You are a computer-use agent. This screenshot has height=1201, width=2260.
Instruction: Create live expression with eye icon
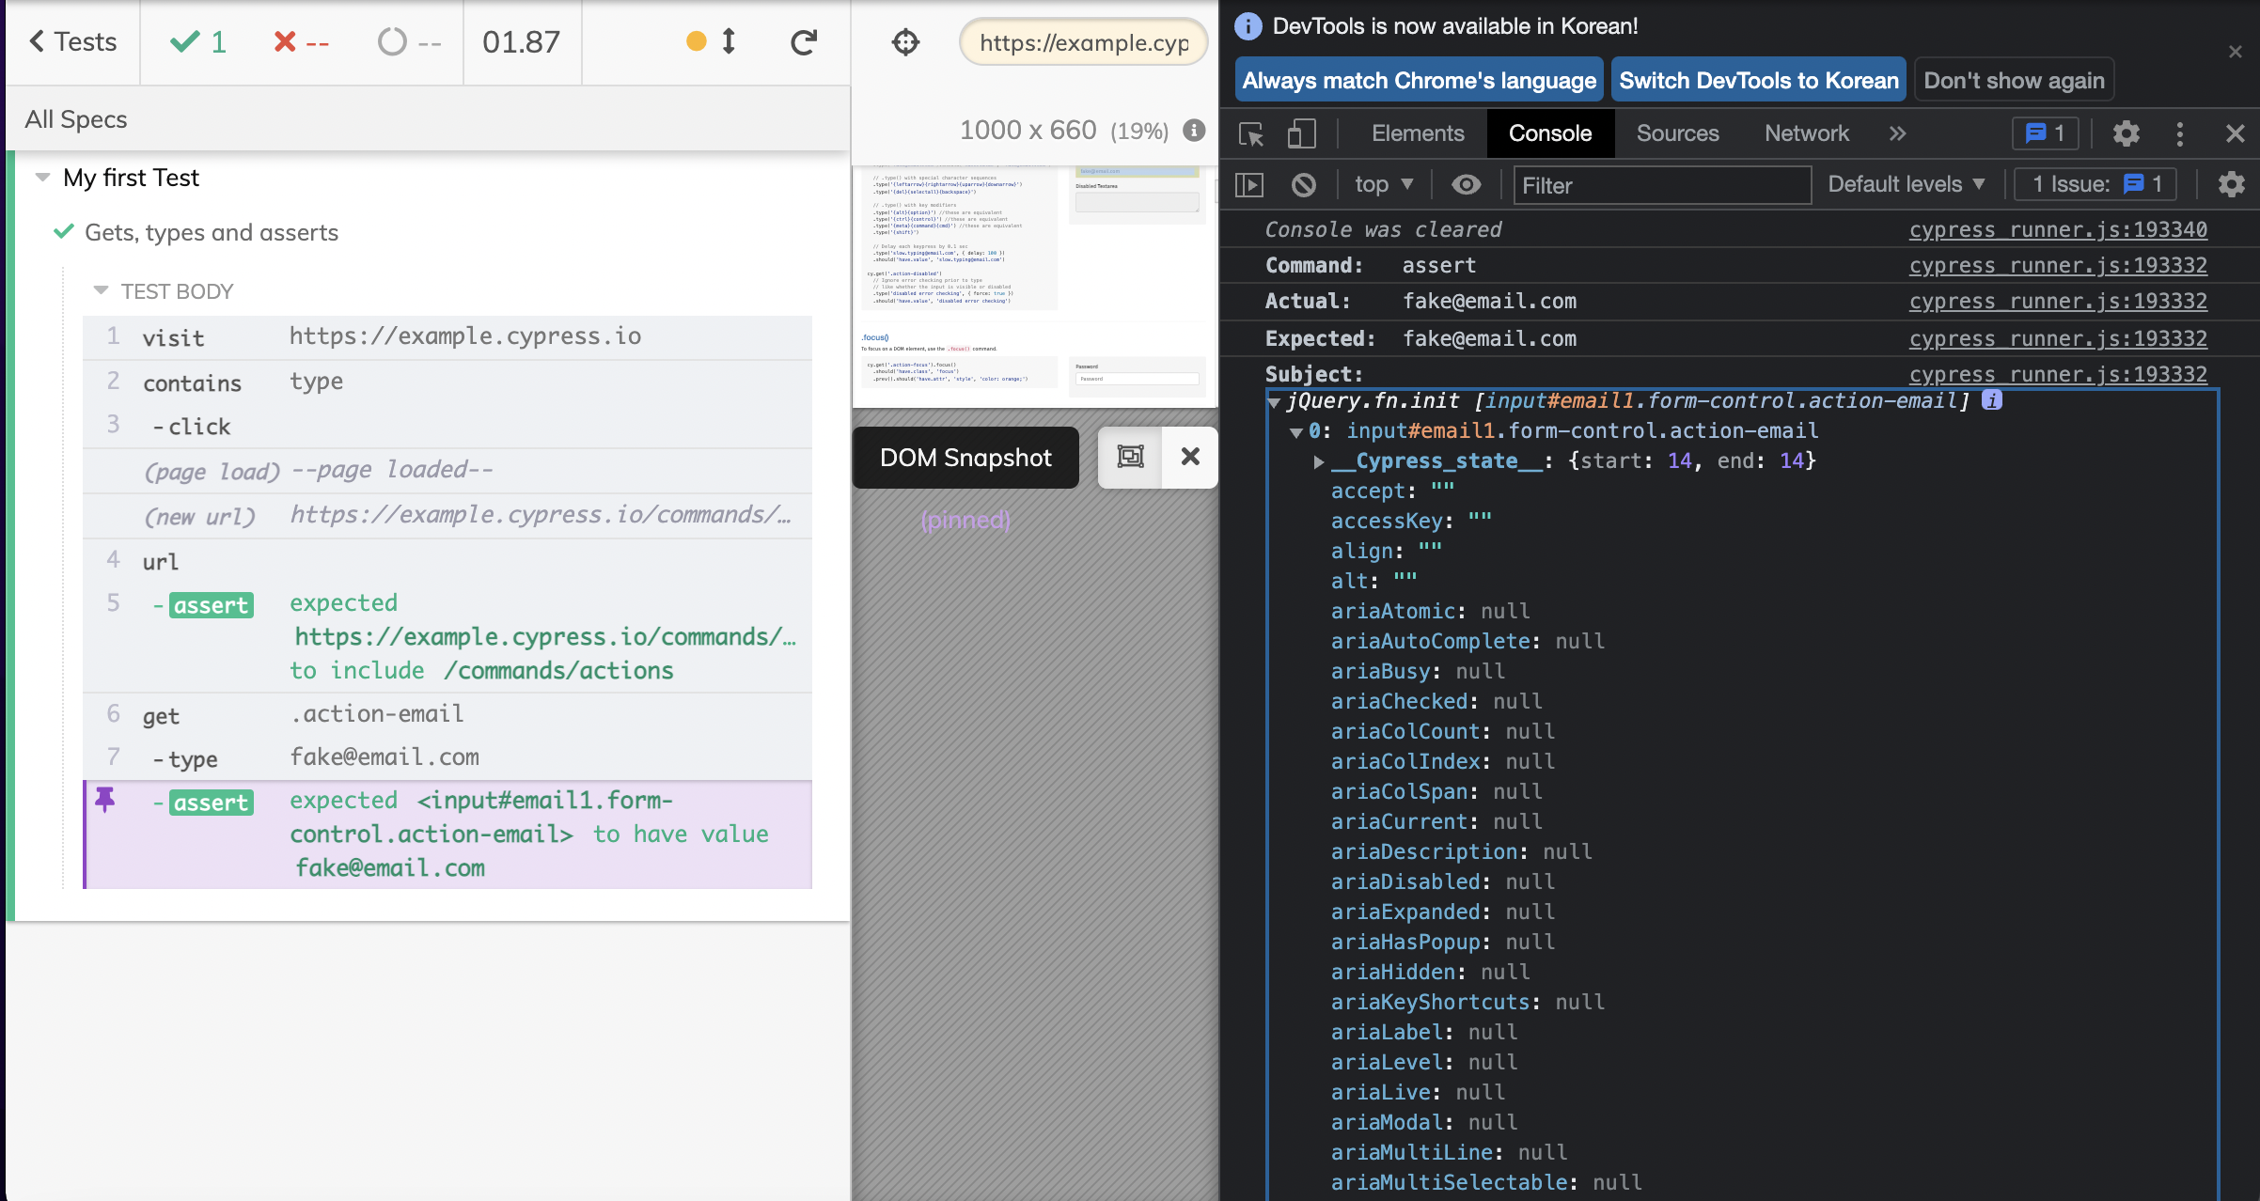1466,185
